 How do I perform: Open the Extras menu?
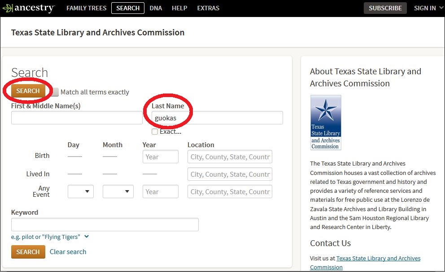(x=208, y=8)
